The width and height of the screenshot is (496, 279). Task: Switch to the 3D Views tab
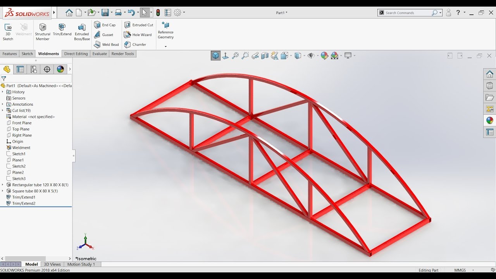click(52, 264)
